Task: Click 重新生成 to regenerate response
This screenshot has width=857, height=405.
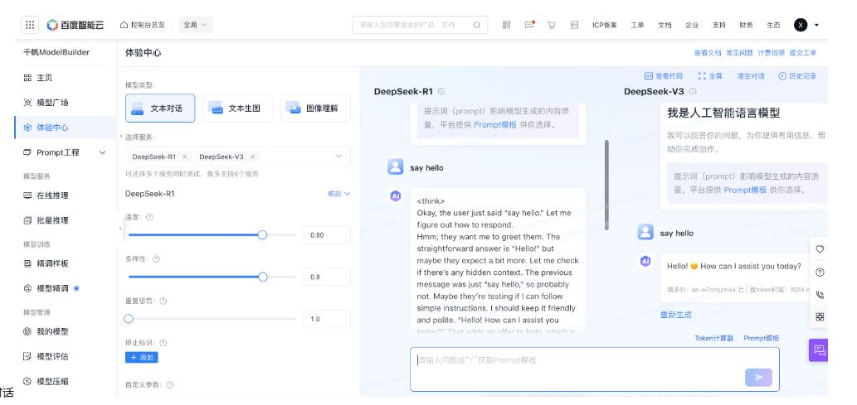Action: [675, 315]
